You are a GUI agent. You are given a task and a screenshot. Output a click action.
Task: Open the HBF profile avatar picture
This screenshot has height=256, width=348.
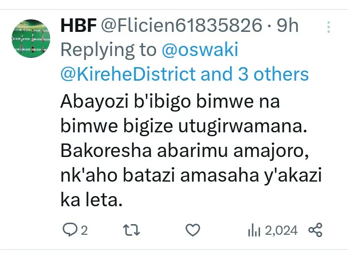click(31, 38)
